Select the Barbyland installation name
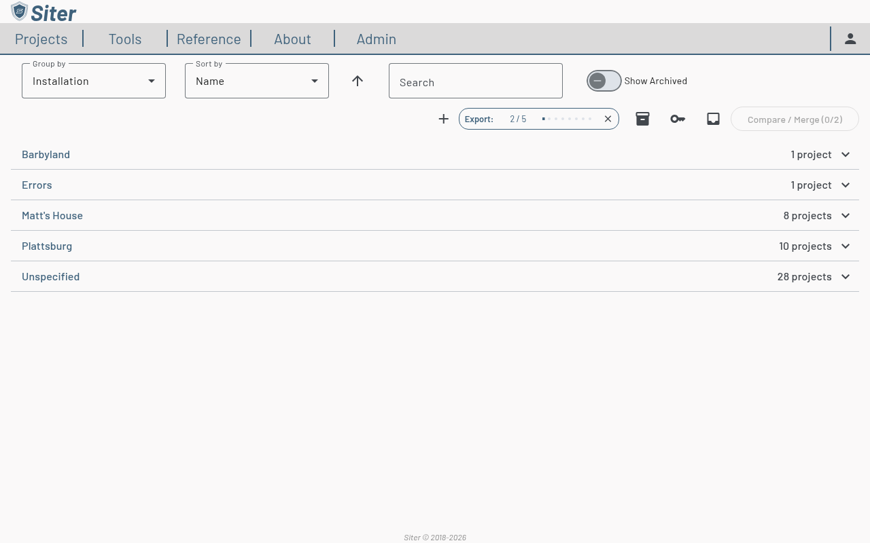Viewport: 870px width, 543px height. pos(46,154)
